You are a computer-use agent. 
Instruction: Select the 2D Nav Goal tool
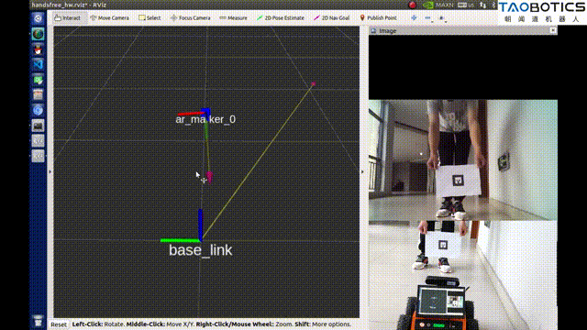(x=332, y=17)
